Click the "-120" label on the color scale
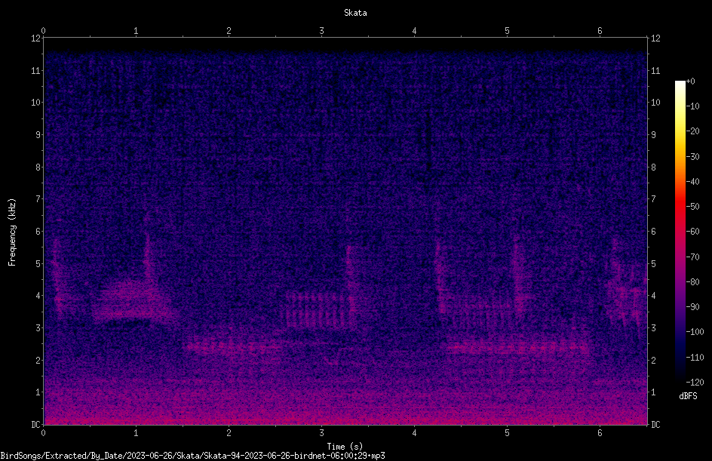This screenshot has height=461, width=712. (x=695, y=383)
